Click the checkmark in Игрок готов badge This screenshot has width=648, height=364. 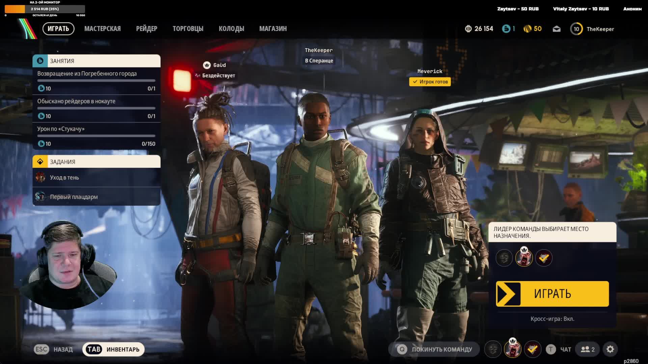click(415, 82)
